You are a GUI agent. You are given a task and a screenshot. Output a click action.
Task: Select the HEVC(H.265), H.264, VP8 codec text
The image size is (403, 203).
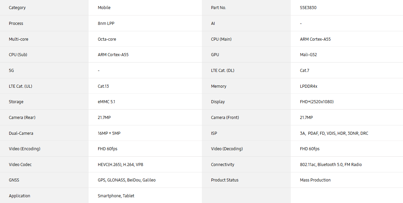121,165
